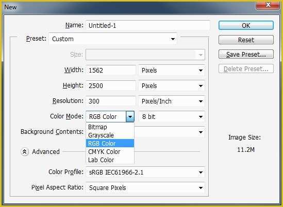The height and width of the screenshot is (207, 283).
Task: Click into the Name field Untitled-1
Action: pos(148,25)
